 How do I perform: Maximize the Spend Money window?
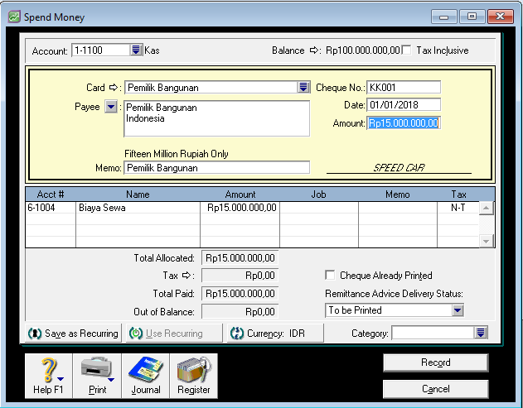point(472,17)
